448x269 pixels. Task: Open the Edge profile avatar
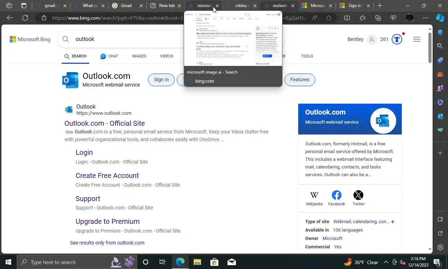point(409,18)
